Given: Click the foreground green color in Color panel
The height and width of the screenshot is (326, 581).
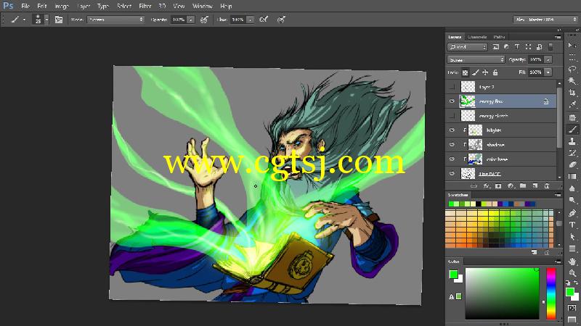Looking at the screenshot, I should click(x=453, y=275).
